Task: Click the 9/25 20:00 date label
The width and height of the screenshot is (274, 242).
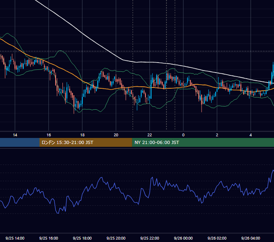Action: click(116, 238)
